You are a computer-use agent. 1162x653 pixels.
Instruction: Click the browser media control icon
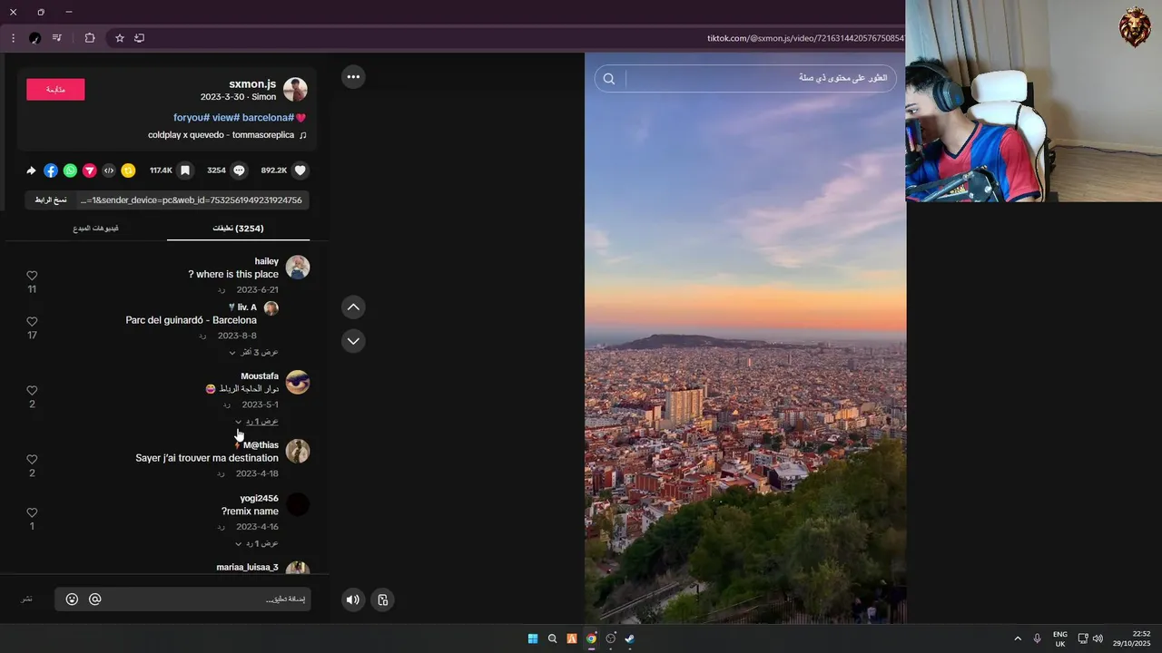[x=57, y=38]
